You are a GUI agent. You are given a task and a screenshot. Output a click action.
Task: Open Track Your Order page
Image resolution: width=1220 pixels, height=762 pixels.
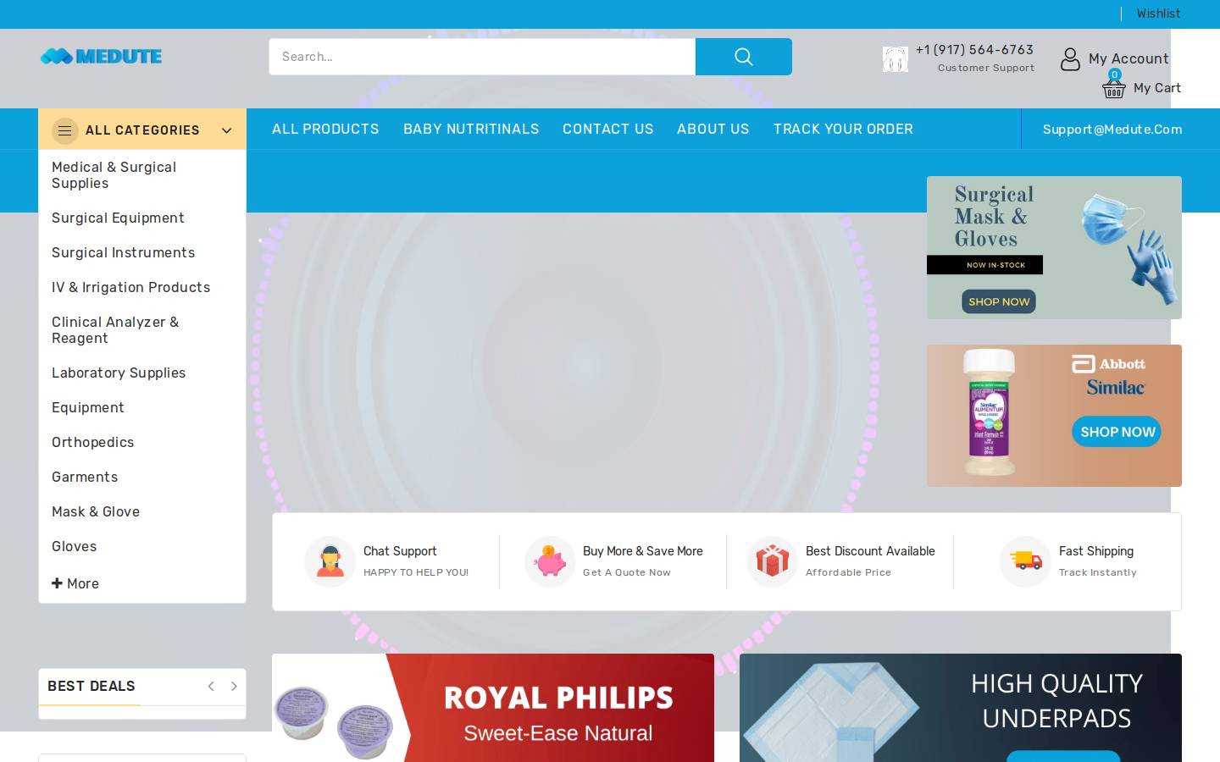point(843,129)
